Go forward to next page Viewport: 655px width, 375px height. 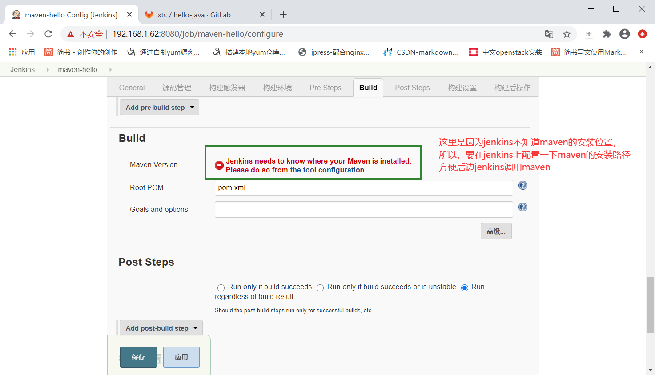click(x=30, y=34)
